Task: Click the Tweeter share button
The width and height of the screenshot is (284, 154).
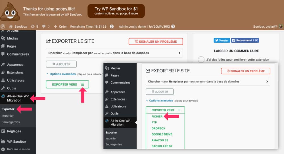Action: click(222, 40)
